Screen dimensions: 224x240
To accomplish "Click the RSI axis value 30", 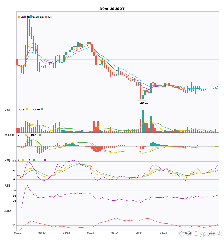I will point(14,201).
